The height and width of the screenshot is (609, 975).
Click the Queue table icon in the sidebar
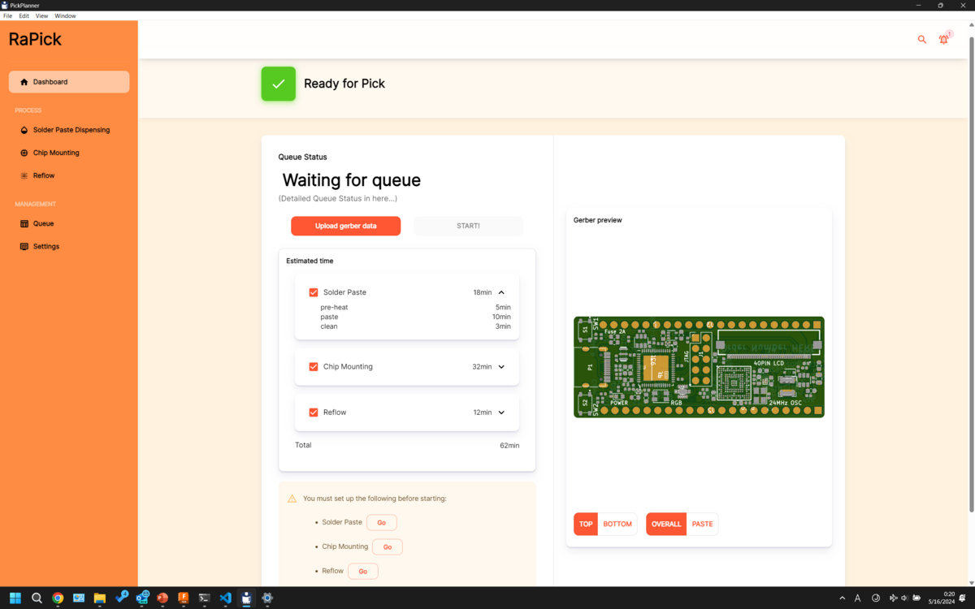[24, 223]
